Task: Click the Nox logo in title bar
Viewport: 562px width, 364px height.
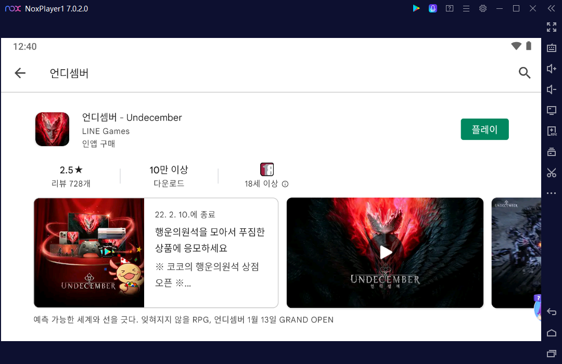Action: click(13, 8)
